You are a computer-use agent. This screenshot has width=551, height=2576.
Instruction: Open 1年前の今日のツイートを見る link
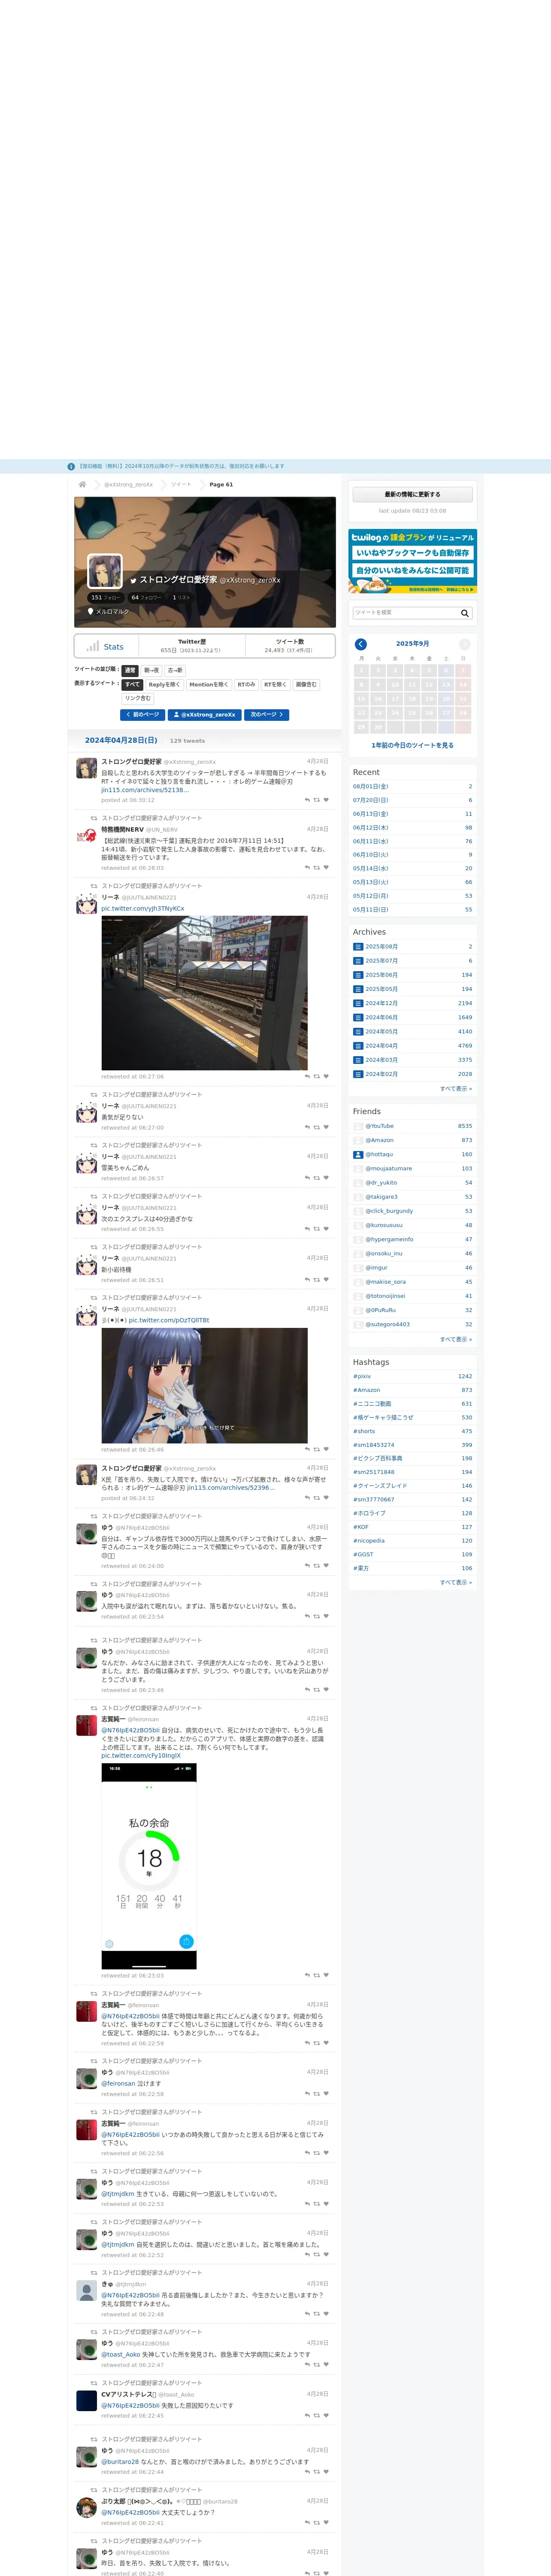coord(412,745)
